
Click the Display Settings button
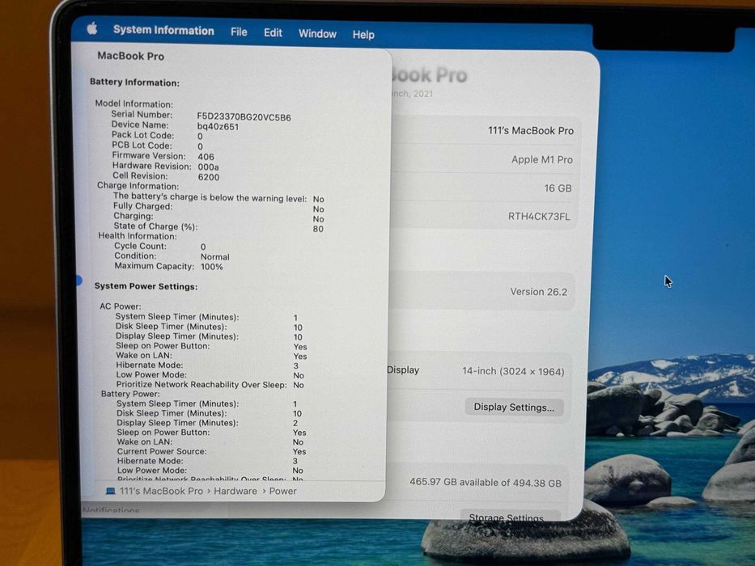514,408
